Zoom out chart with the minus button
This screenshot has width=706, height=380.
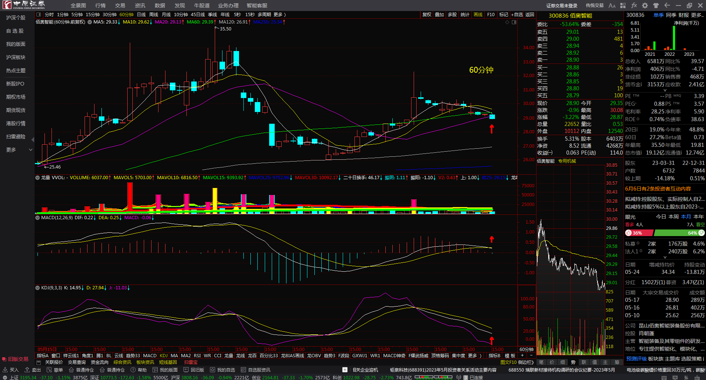click(x=531, y=355)
